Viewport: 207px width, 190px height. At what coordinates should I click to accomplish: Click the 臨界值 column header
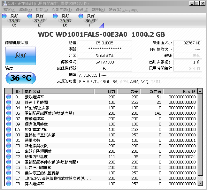pyautogui.click(x=151, y=91)
